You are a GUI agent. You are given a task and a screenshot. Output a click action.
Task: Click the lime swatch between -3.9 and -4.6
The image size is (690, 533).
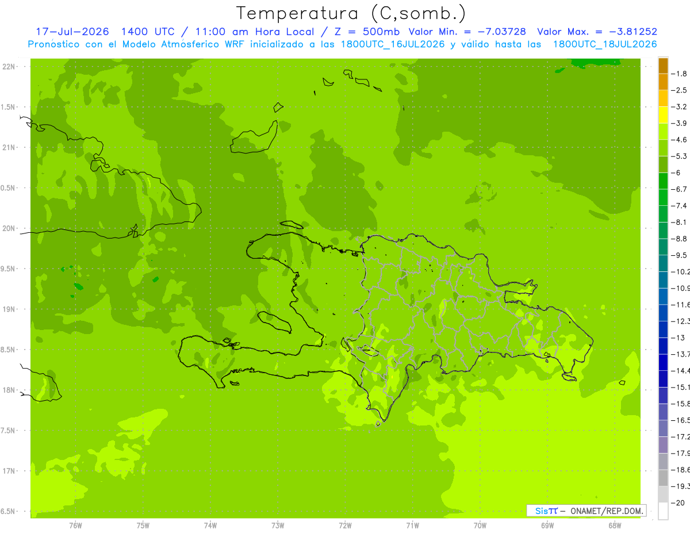point(663,132)
